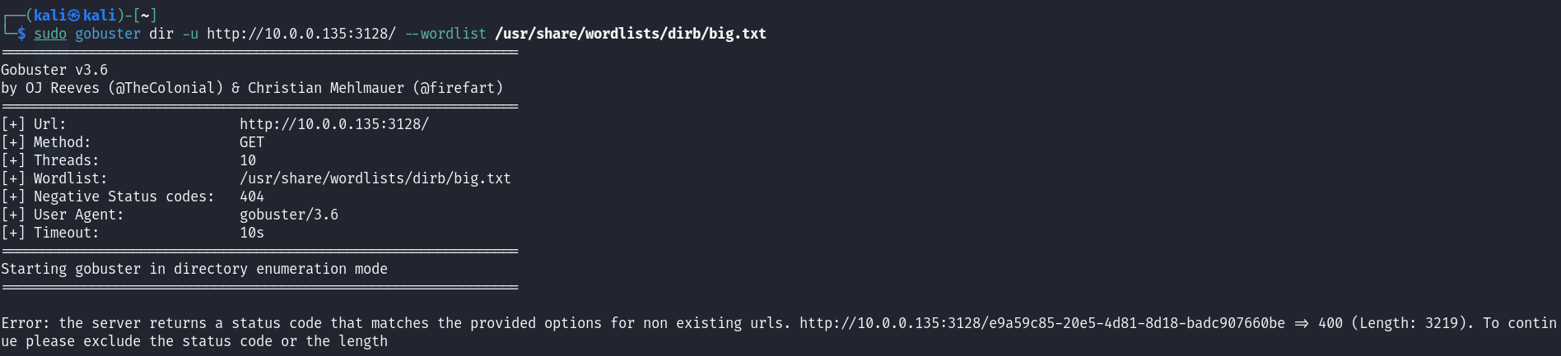
Task: Click the -u flag in the command
Action: click(x=190, y=34)
